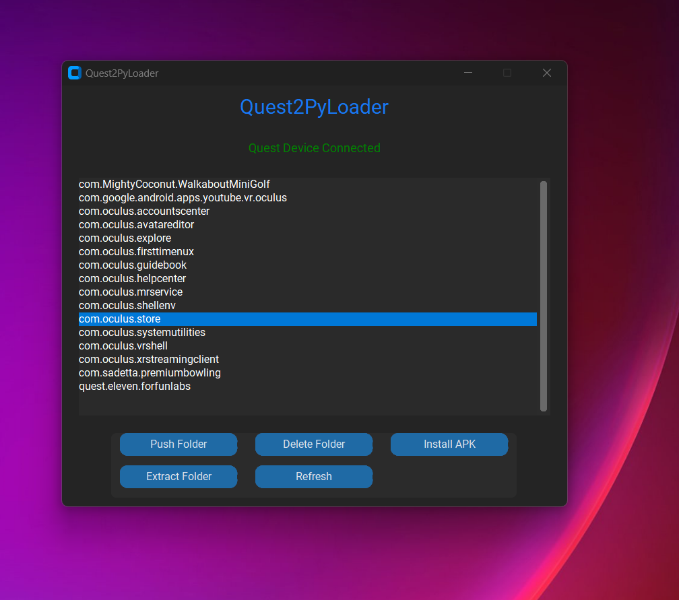Select quest.eleven.forfunlabs package
The width and height of the screenshot is (679, 600).
[307, 386]
